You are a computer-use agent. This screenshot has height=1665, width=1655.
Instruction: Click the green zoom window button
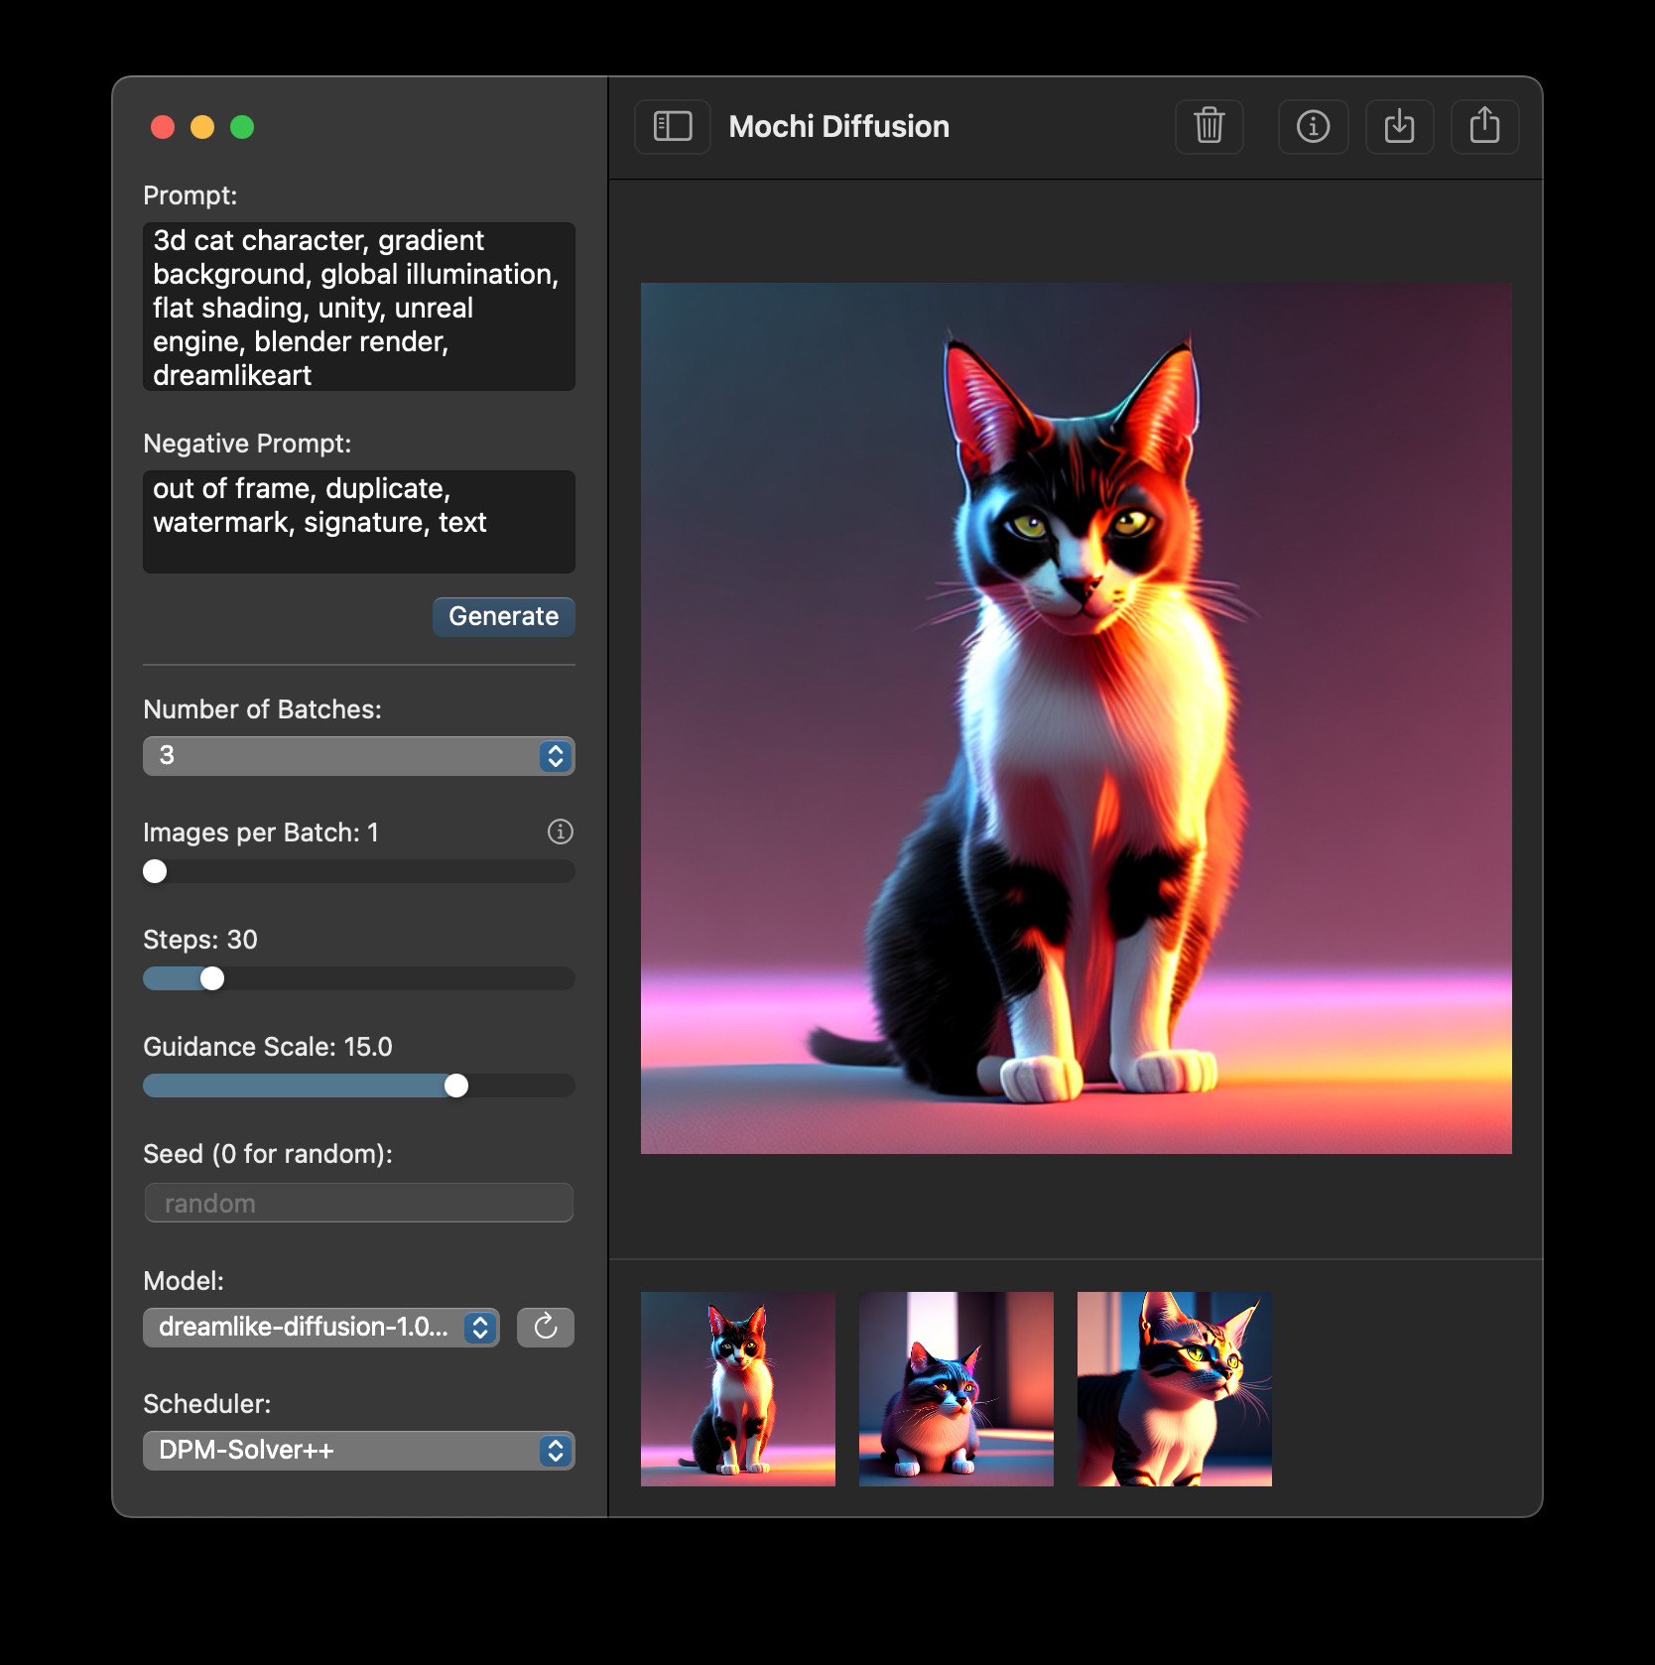click(x=242, y=127)
